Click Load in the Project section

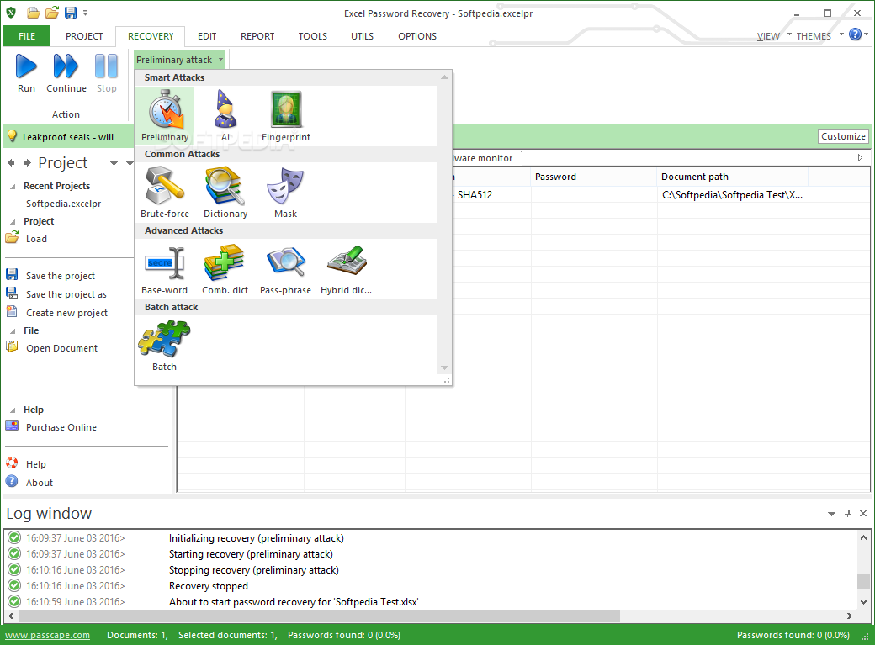tap(36, 239)
